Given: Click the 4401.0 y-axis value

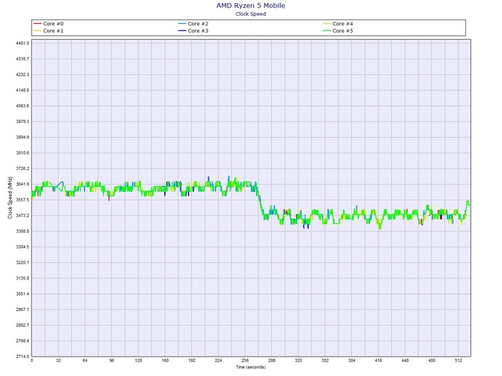Looking at the screenshot, I should click(22, 43).
